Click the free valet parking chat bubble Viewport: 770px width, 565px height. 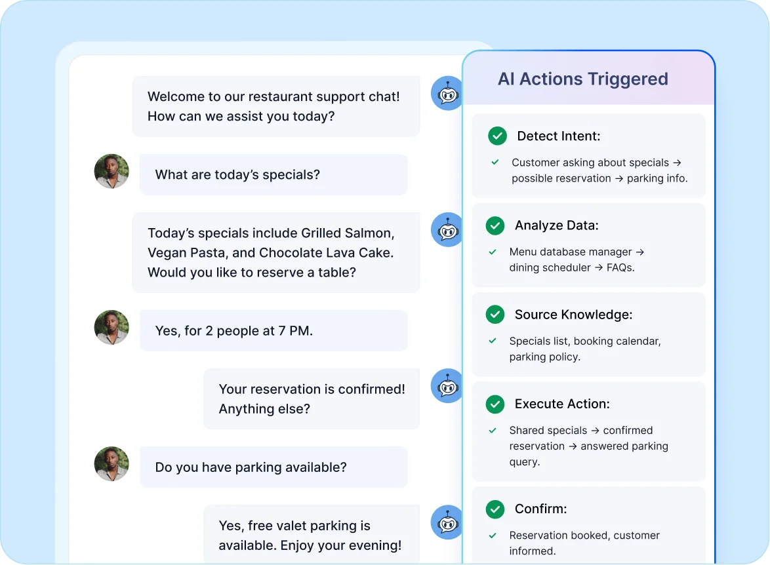(x=311, y=534)
